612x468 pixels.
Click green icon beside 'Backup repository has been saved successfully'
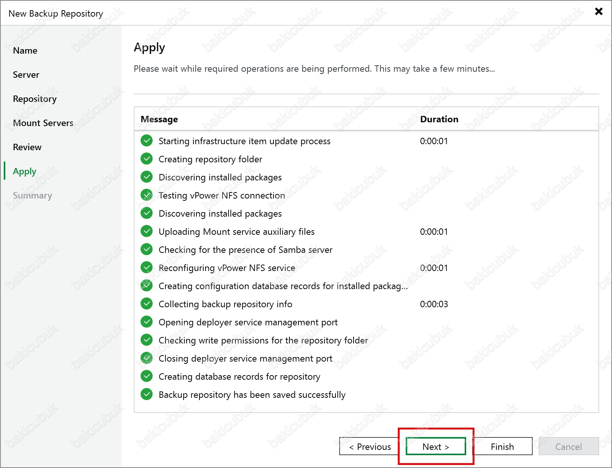pos(147,394)
